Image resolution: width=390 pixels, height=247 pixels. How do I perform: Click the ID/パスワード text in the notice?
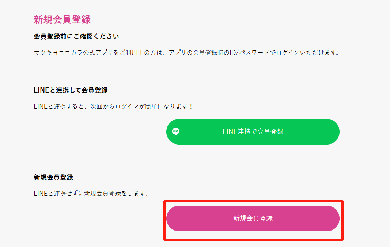click(x=250, y=53)
